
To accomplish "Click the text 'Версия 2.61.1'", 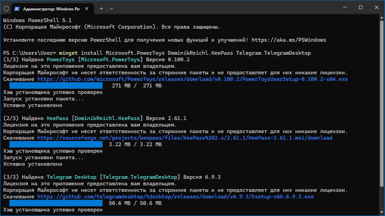I will (166, 118).
